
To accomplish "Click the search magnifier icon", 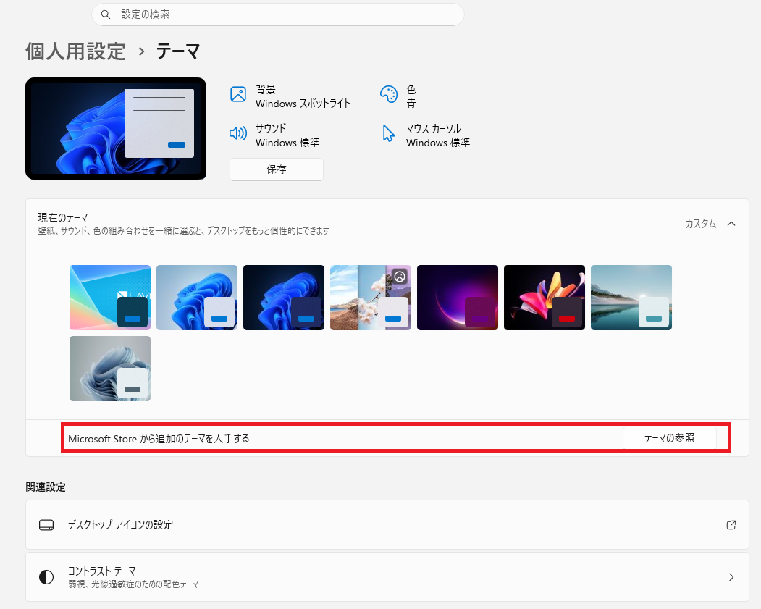I will 105,14.
